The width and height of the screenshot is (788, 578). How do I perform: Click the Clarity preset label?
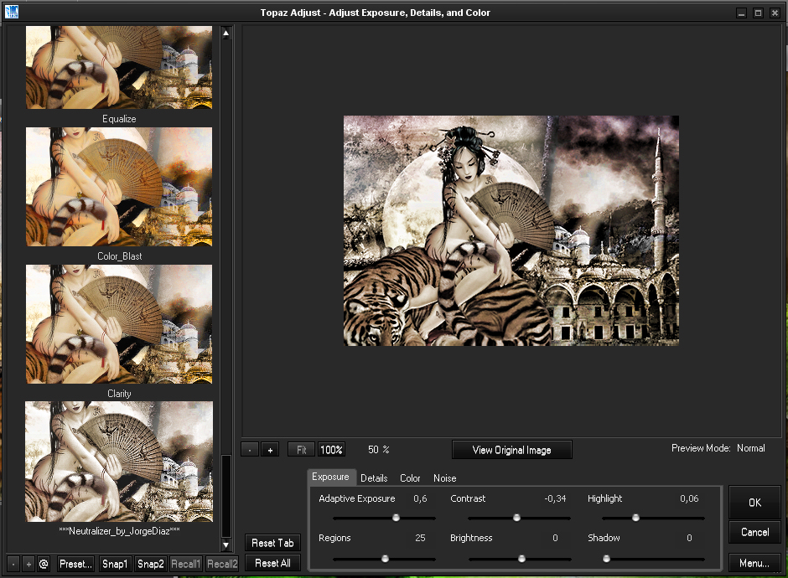tap(119, 394)
